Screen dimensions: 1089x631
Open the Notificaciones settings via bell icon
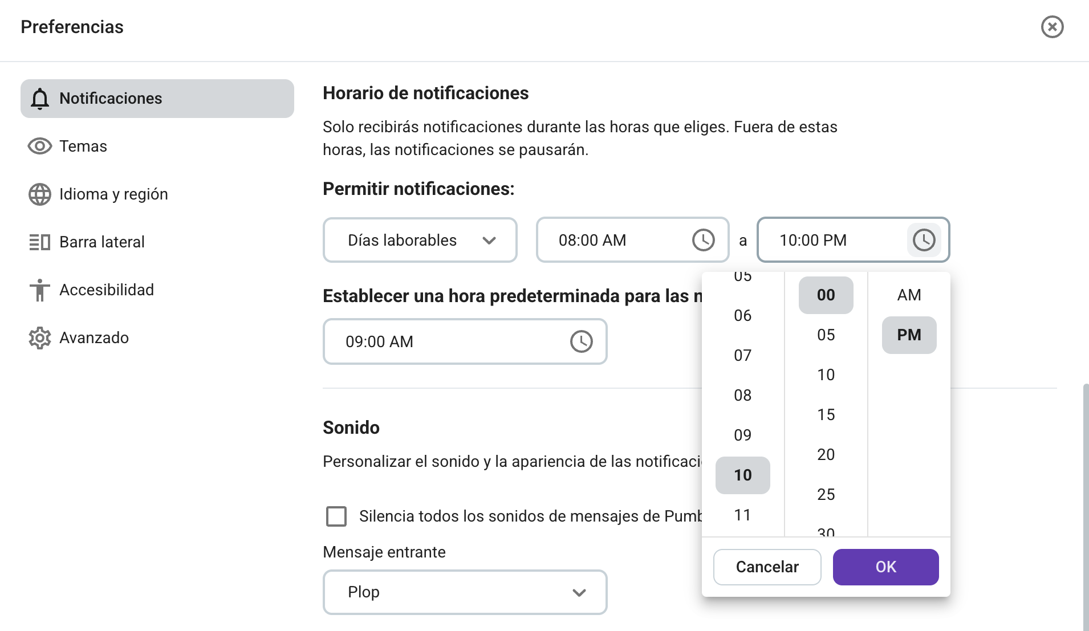pyautogui.click(x=39, y=98)
